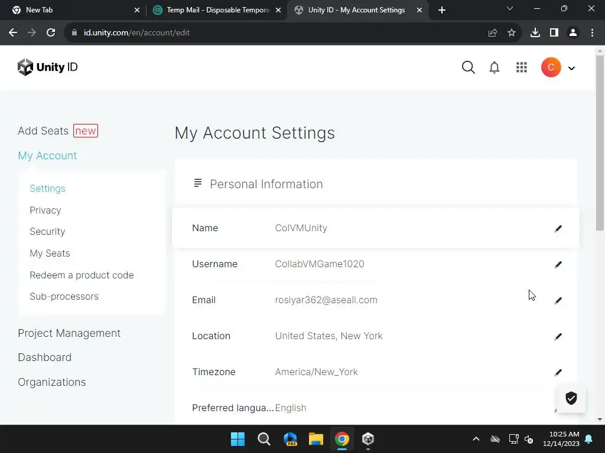
Task: Open Privacy settings
Action: pyautogui.click(x=45, y=211)
